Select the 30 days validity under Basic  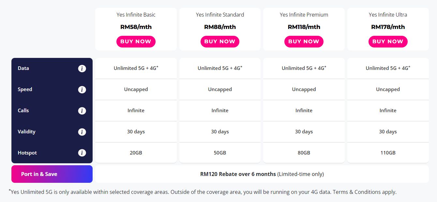point(136,131)
